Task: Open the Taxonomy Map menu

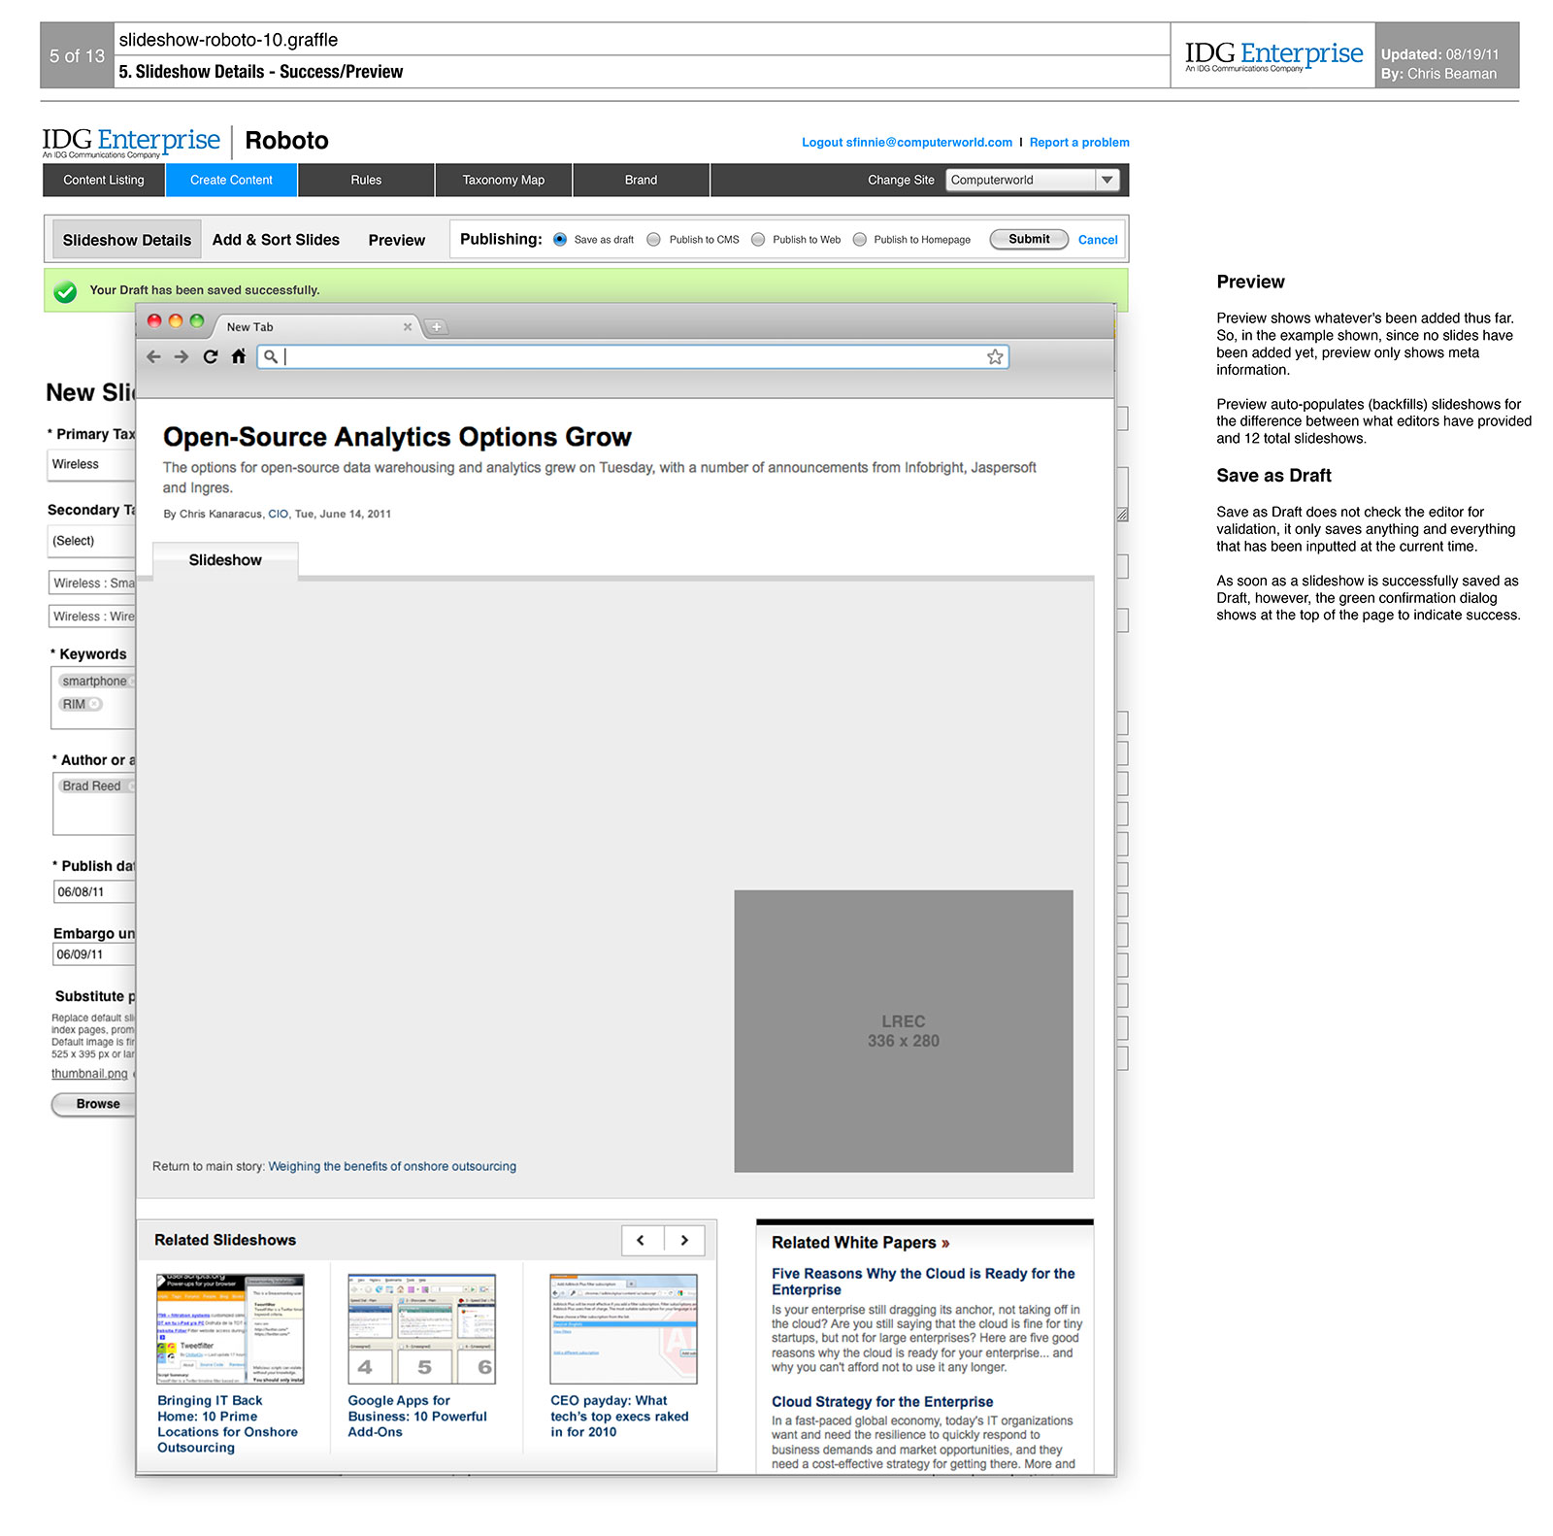Action: pyautogui.click(x=503, y=181)
